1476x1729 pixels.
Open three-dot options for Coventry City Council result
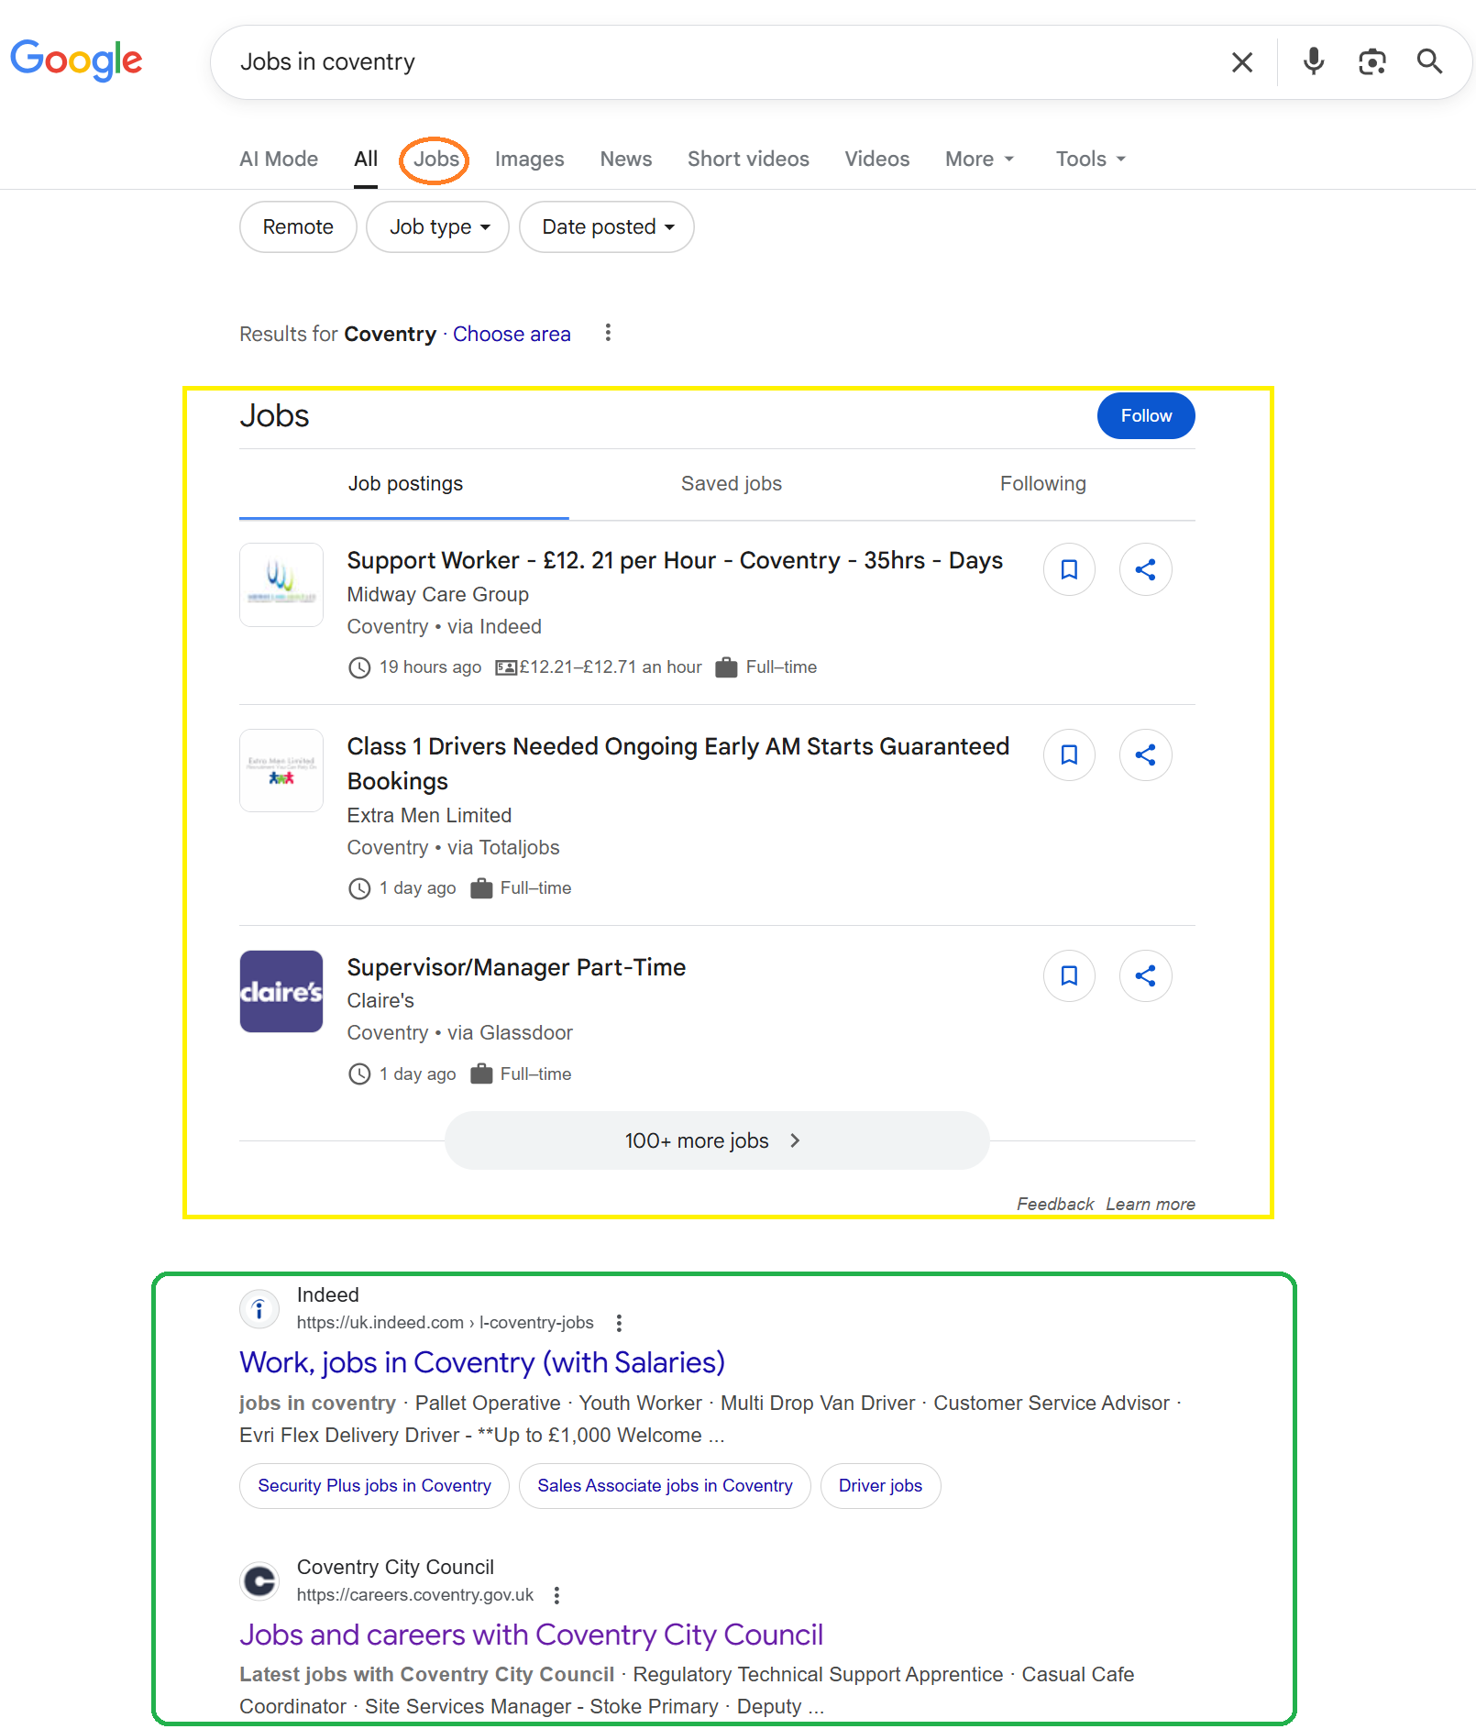pyautogui.click(x=556, y=1595)
